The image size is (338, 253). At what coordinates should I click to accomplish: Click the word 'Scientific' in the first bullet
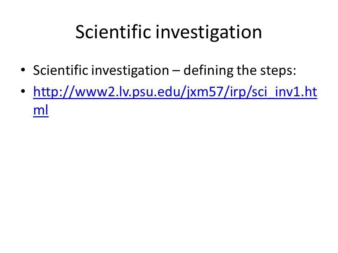tap(61, 70)
